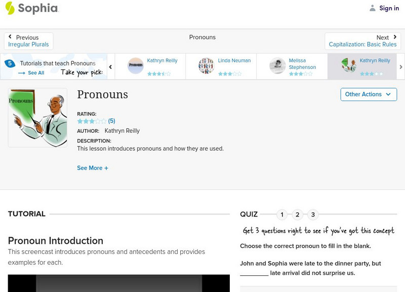Screen dimensions: 405x292
Task: Go to quiz question 3
Action: click(x=313, y=214)
